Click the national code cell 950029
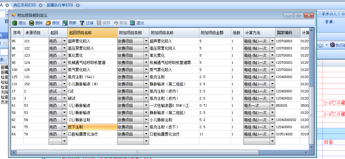 287,105
